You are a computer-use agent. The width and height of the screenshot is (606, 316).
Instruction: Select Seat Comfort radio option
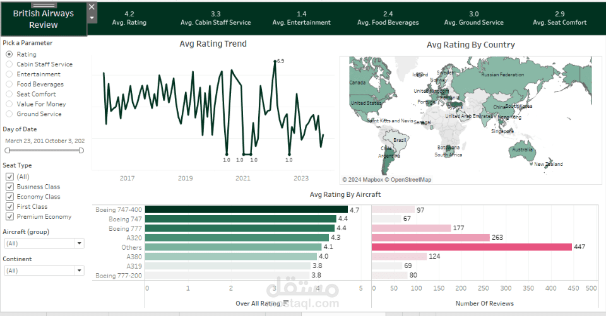[9, 94]
